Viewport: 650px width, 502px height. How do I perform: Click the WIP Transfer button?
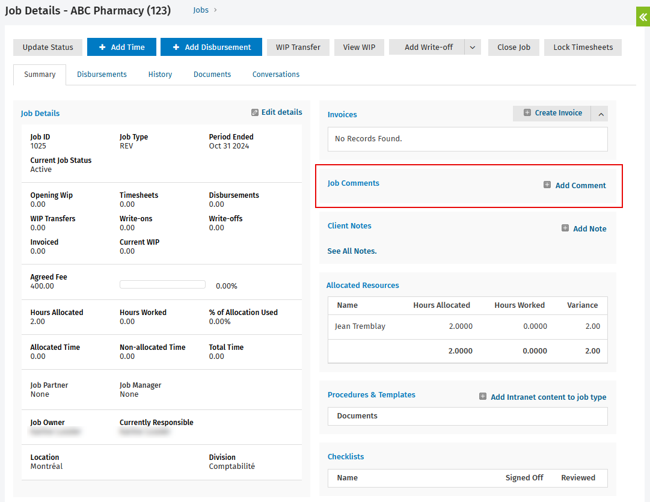click(298, 47)
